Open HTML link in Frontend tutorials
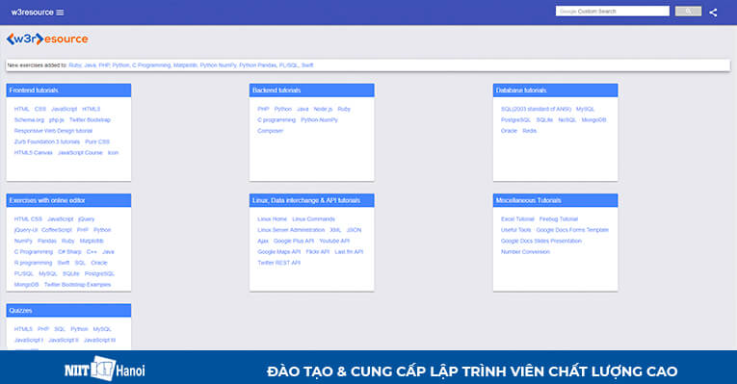The height and width of the screenshot is (384, 737). [x=21, y=109]
